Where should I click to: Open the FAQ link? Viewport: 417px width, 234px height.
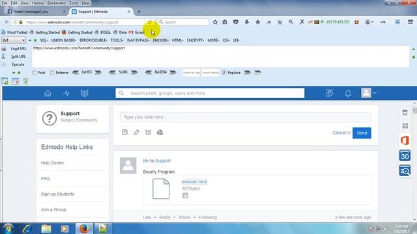coord(45,179)
